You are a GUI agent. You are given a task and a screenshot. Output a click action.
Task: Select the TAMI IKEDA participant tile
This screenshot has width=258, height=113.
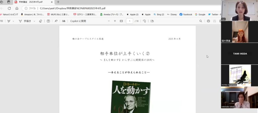(x=239, y=54)
